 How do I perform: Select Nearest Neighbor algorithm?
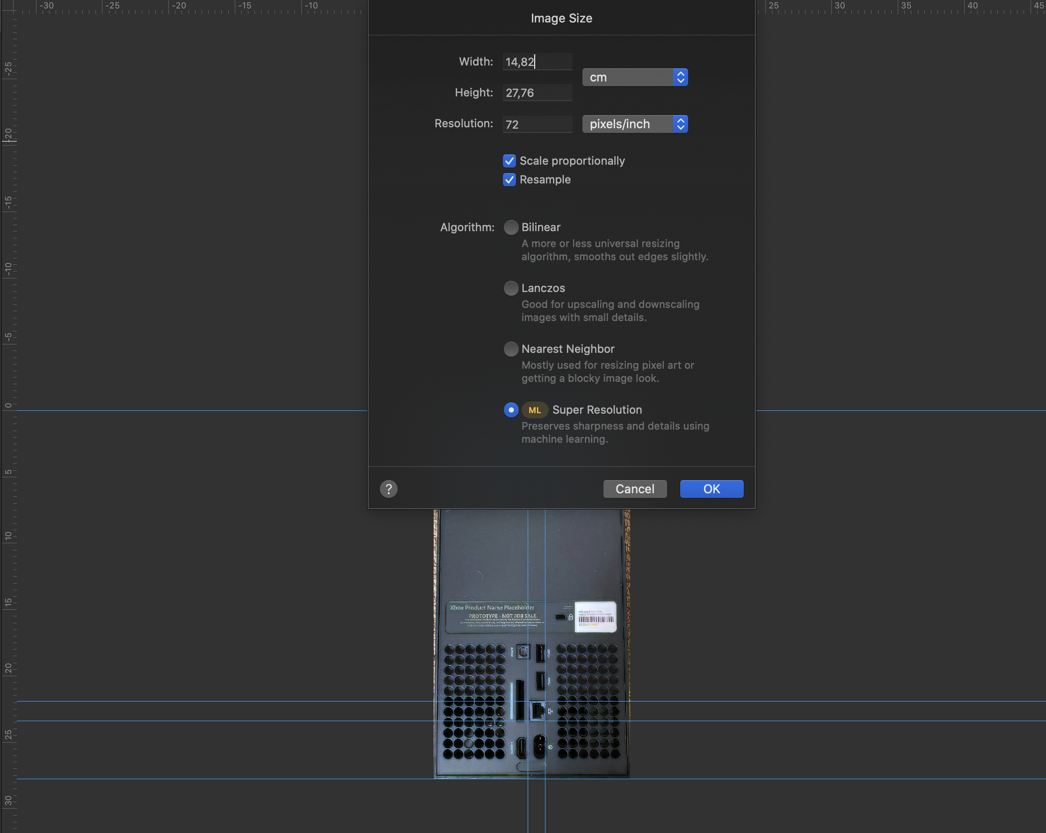click(x=510, y=349)
